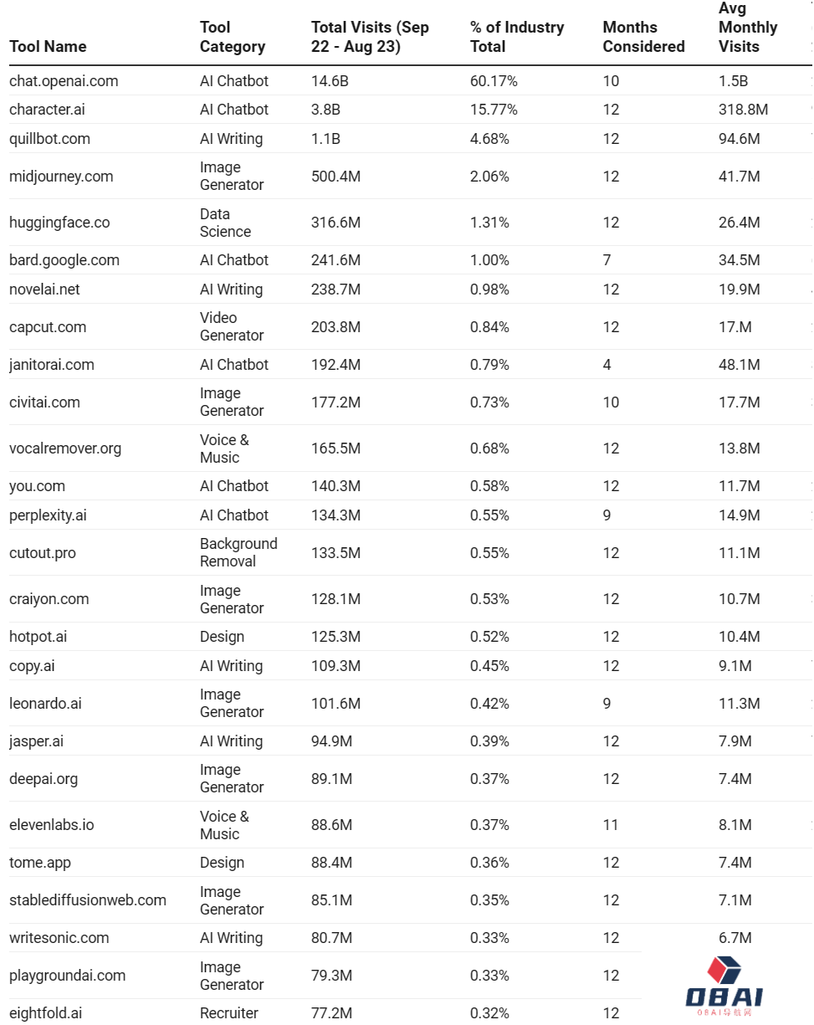Open the huggingface.co entry

point(59,223)
